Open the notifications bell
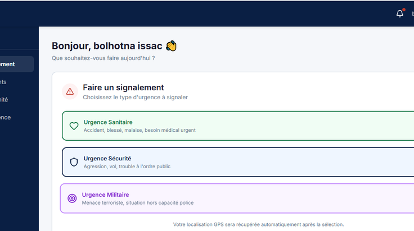The image size is (414, 231). coord(400,13)
